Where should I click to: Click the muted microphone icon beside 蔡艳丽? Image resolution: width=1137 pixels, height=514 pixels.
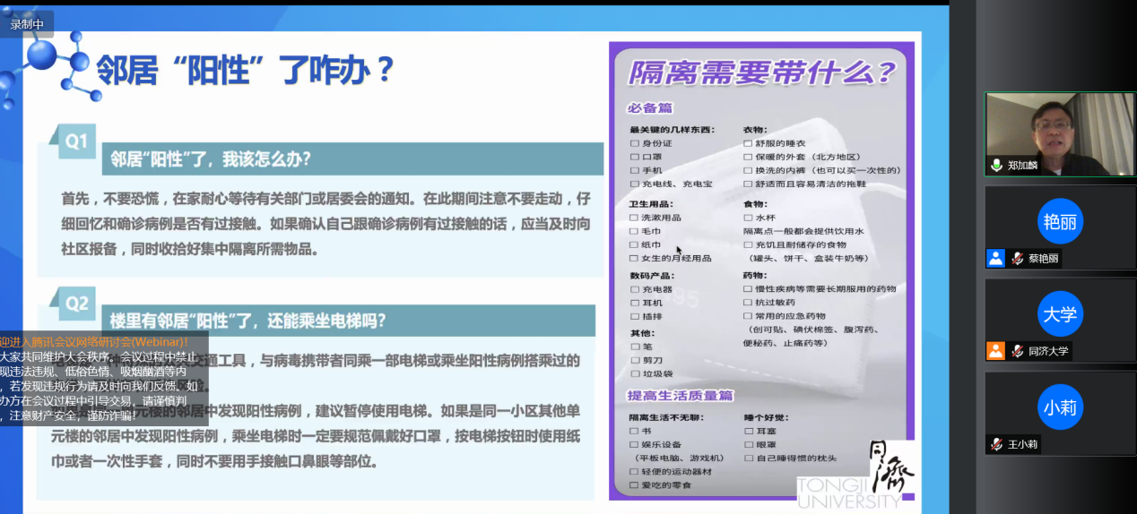coord(1017,259)
